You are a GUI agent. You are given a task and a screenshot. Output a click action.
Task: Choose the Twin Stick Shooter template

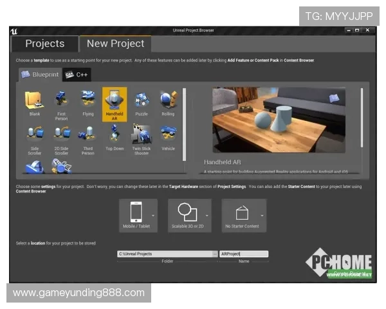(142, 140)
